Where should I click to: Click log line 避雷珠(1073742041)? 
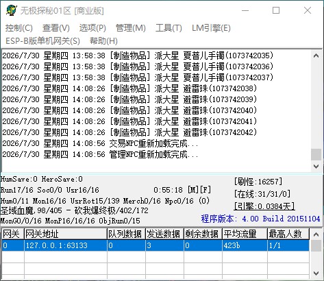129,121
